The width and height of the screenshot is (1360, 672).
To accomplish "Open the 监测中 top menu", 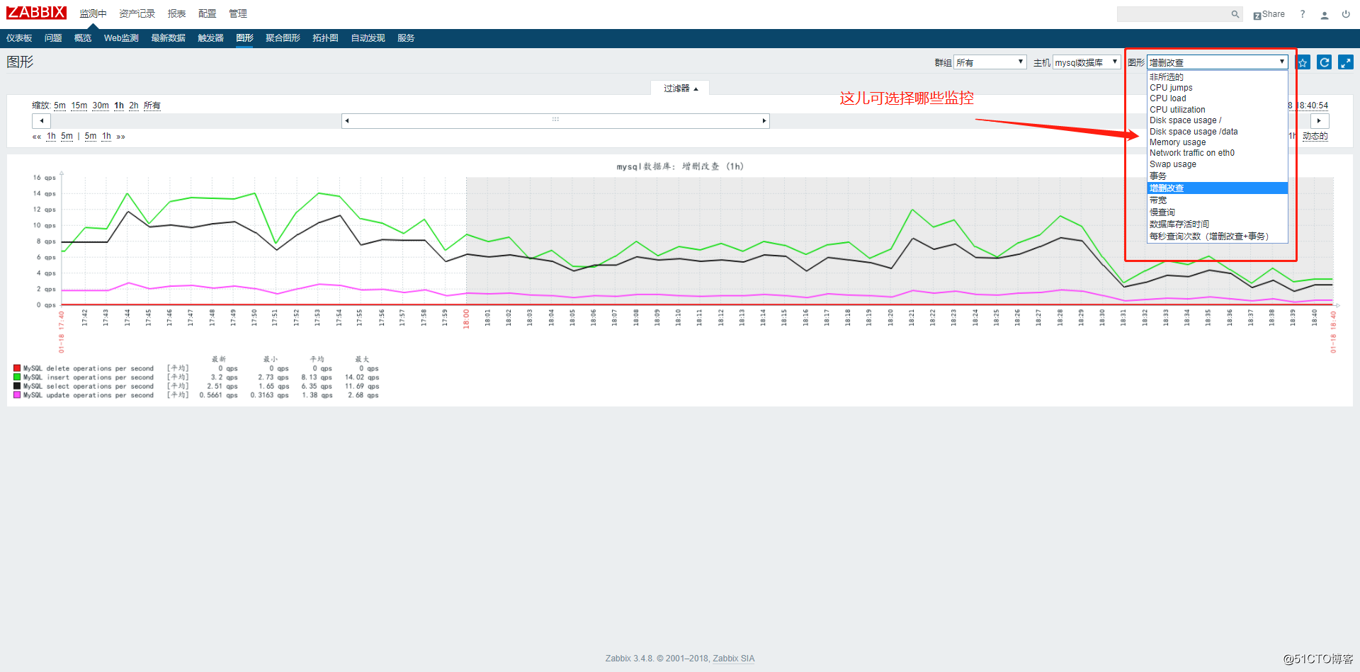I will coord(93,13).
